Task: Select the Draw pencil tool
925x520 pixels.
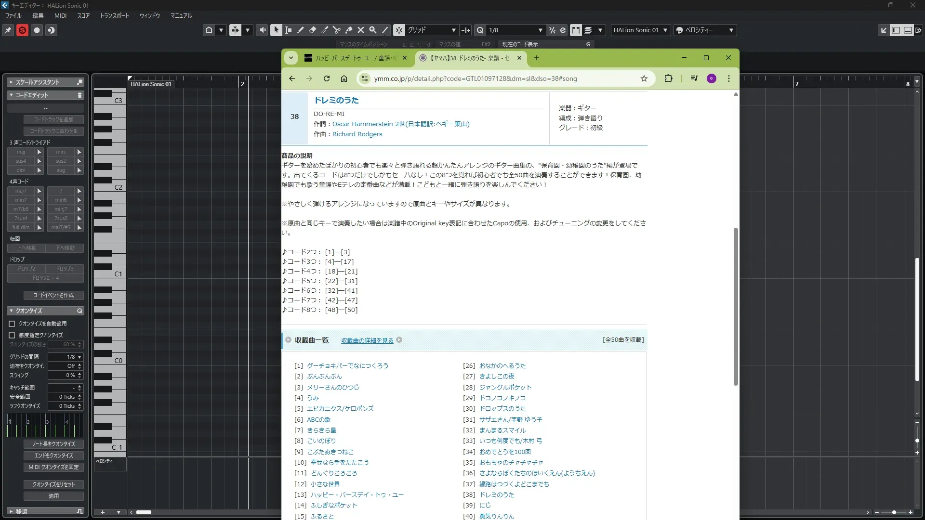Action: (x=300, y=30)
